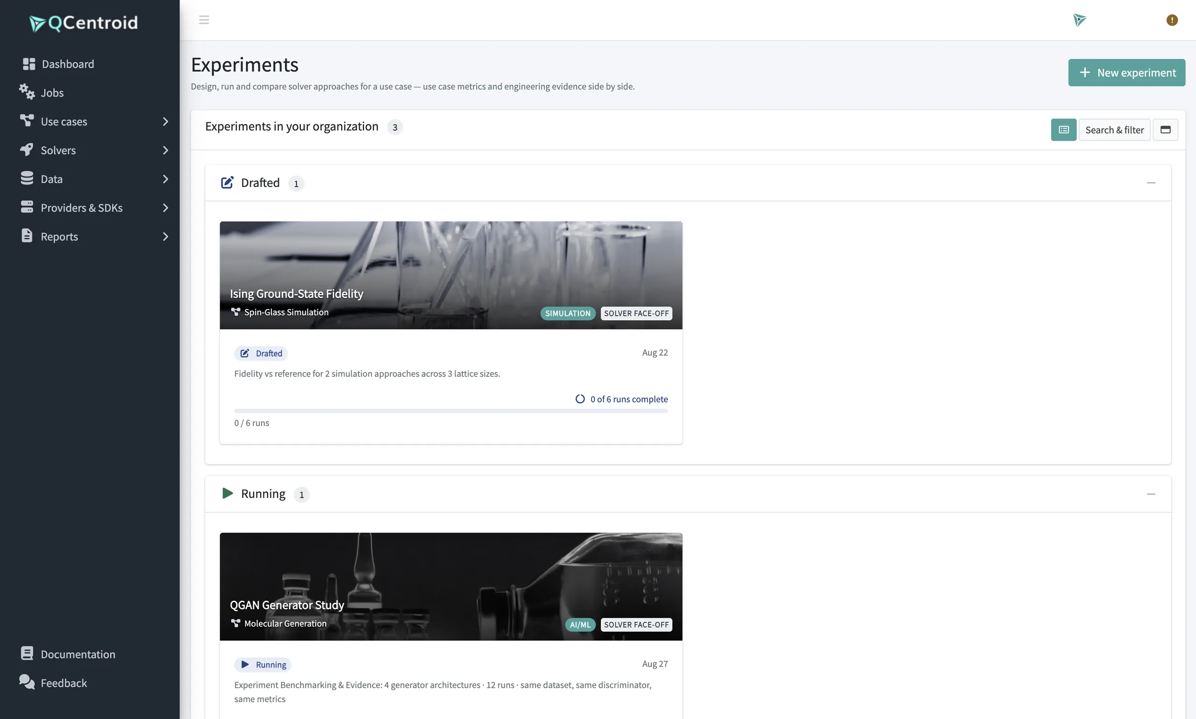Image resolution: width=1196 pixels, height=719 pixels.
Task: Open the QGAN Generator Study title
Action: click(x=287, y=604)
